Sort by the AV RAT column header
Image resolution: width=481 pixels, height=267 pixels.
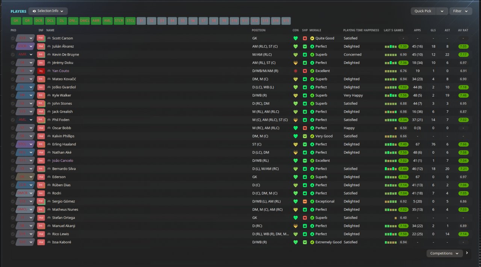coord(463,30)
